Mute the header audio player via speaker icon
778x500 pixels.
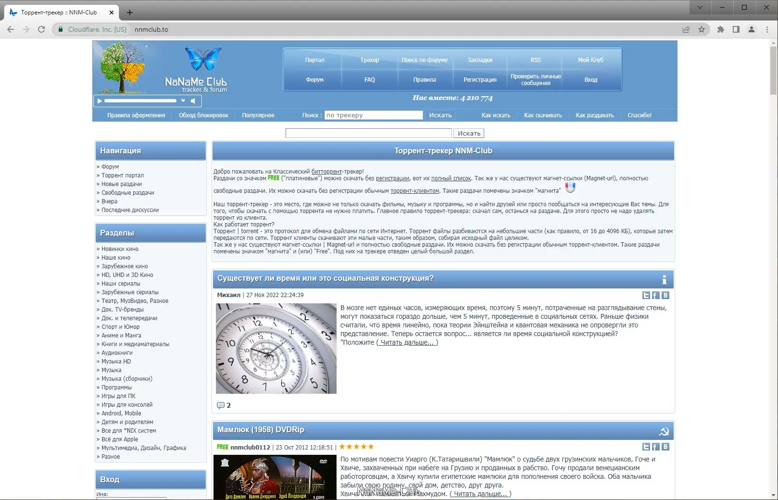(193, 101)
